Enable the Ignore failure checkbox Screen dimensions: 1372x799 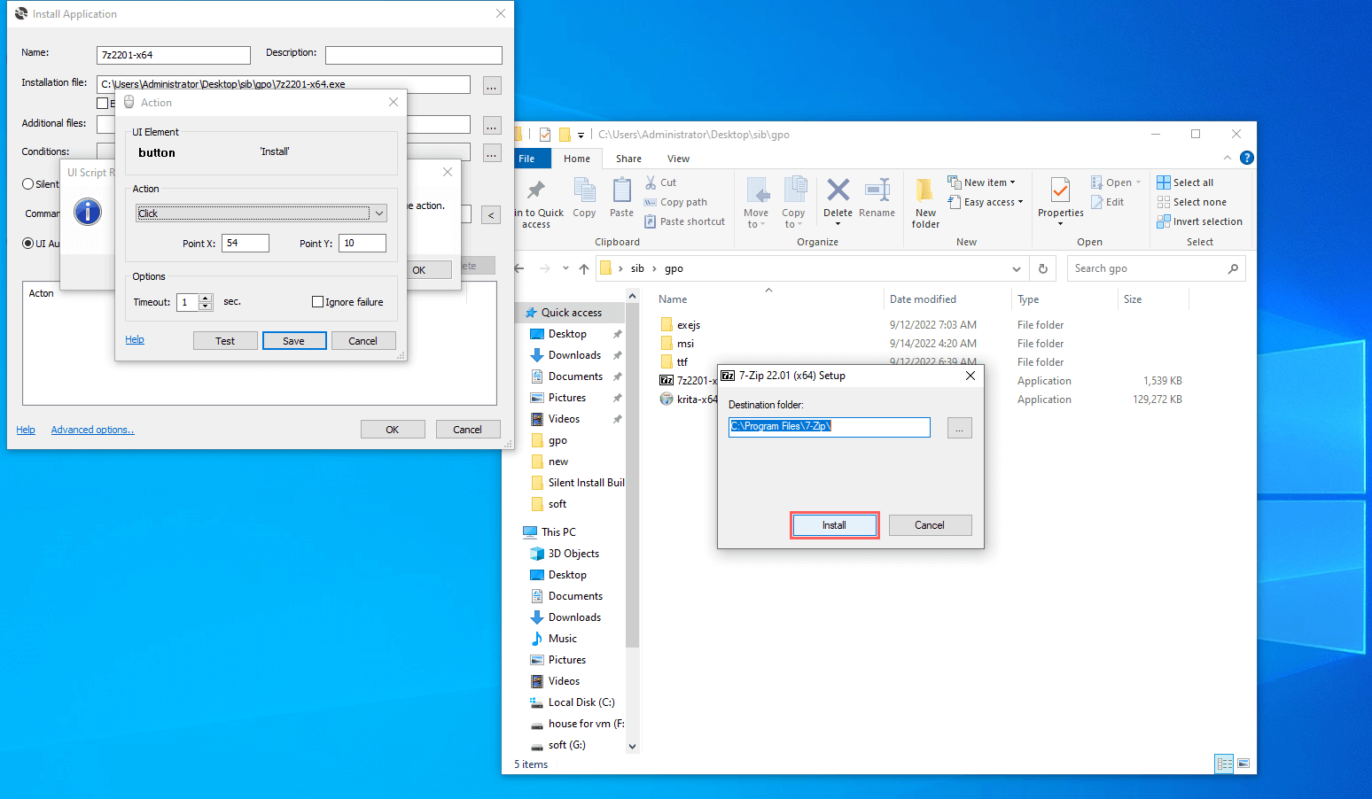point(317,302)
